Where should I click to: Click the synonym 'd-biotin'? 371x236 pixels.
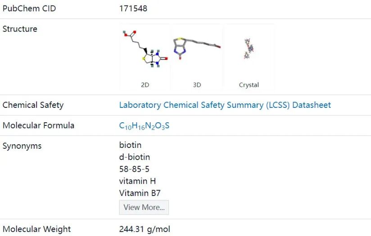(135, 157)
